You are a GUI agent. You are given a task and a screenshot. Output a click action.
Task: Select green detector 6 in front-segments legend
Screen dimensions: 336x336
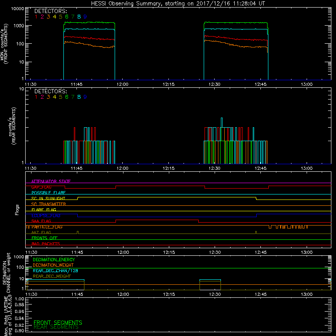[x=67, y=17]
